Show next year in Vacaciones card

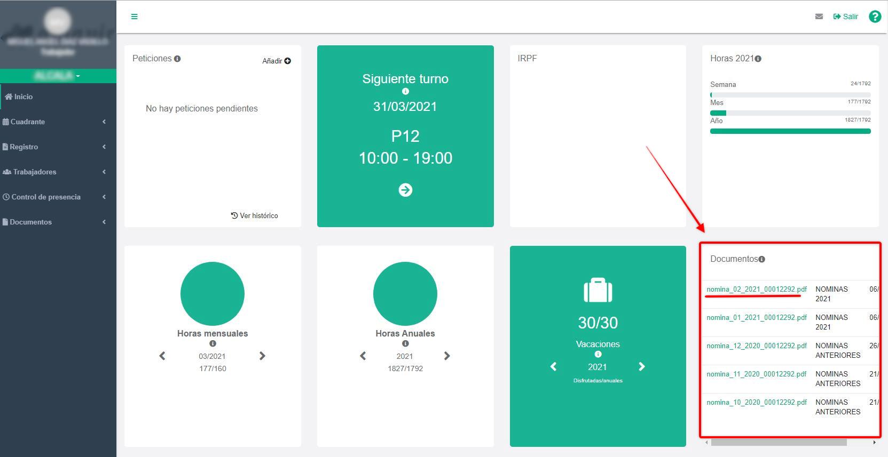coord(641,366)
